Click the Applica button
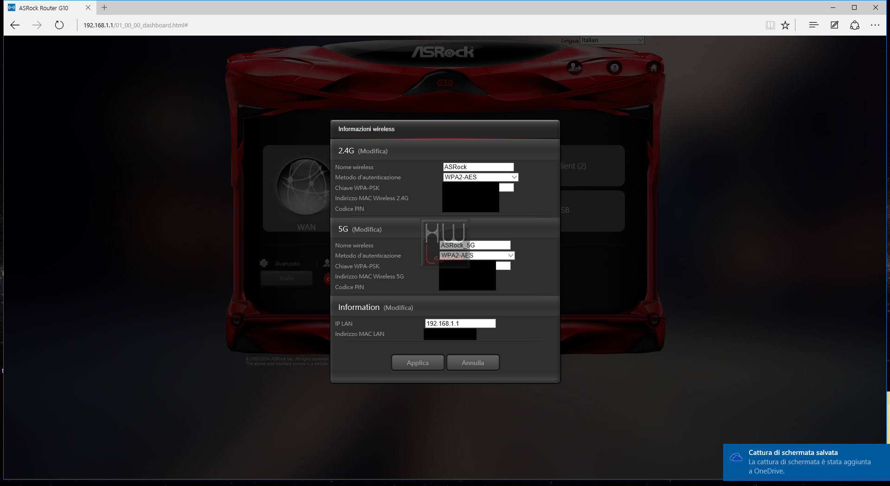This screenshot has width=890, height=486. (x=418, y=363)
